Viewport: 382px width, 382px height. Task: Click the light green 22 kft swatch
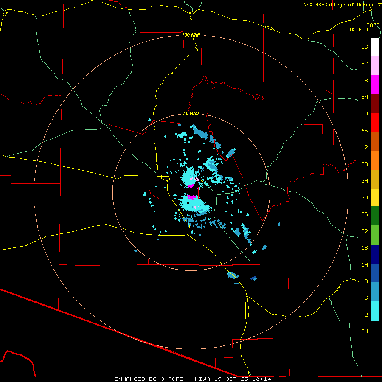pos(375,235)
